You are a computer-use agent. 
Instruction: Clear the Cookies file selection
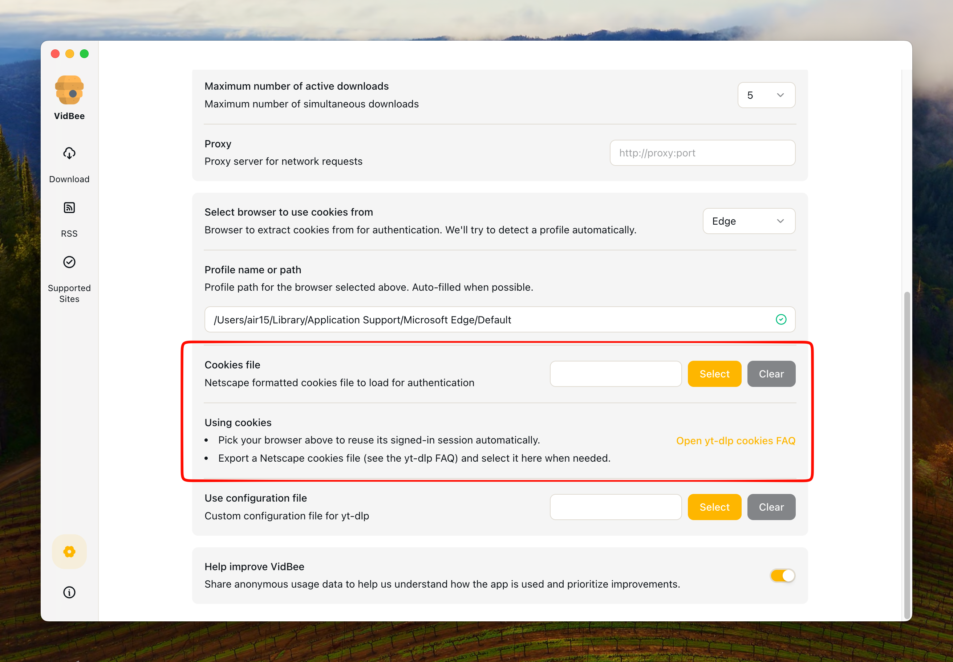[771, 374]
